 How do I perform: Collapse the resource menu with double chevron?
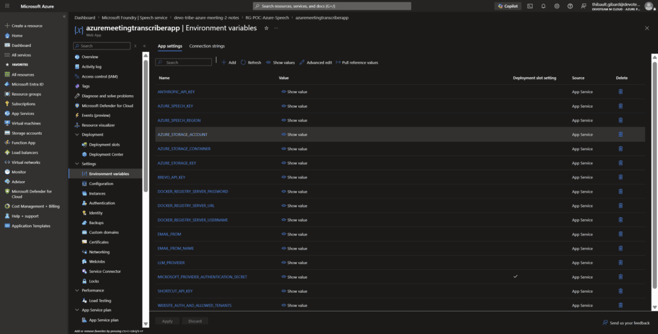click(x=145, y=46)
